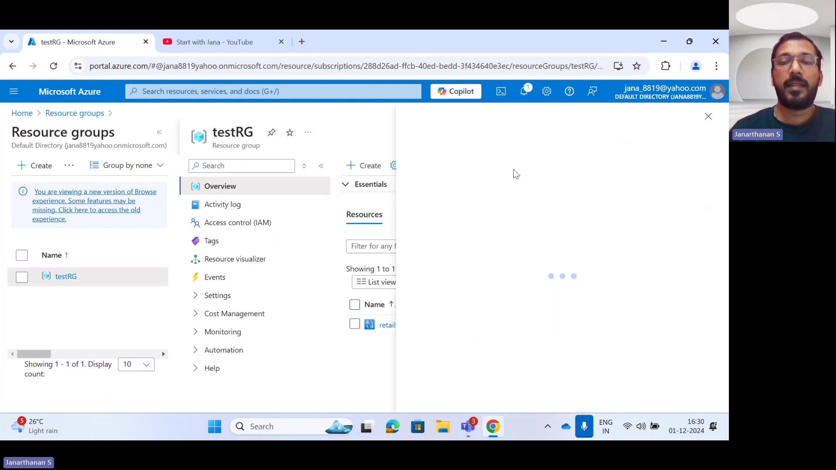The width and height of the screenshot is (836, 470).
Task: Open the Help pane
Action: (x=570, y=91)
